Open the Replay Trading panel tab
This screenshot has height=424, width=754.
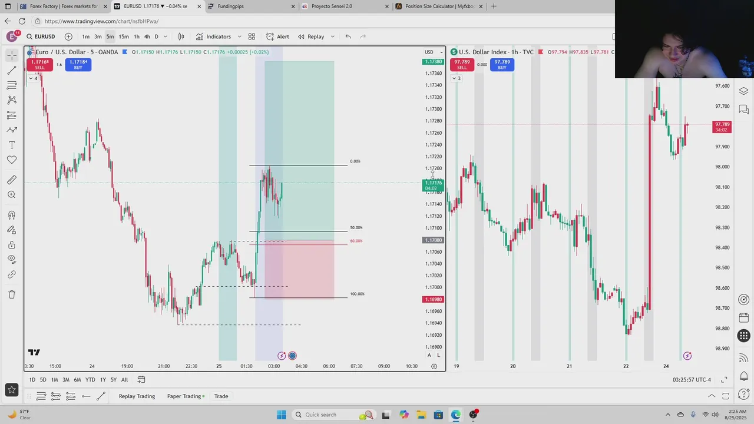tap(137, 396)
